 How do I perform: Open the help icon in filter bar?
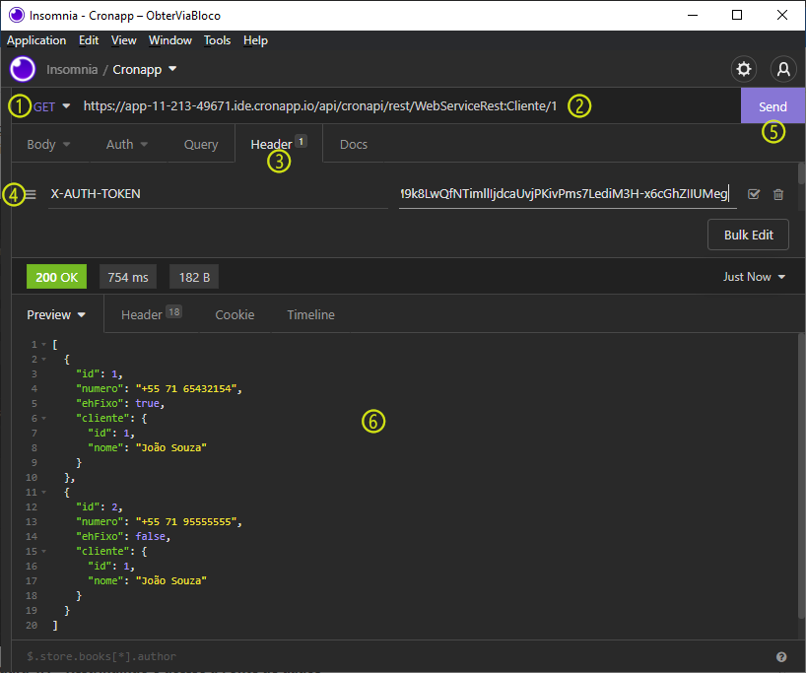pyautogui.click(x=781, y=656)
